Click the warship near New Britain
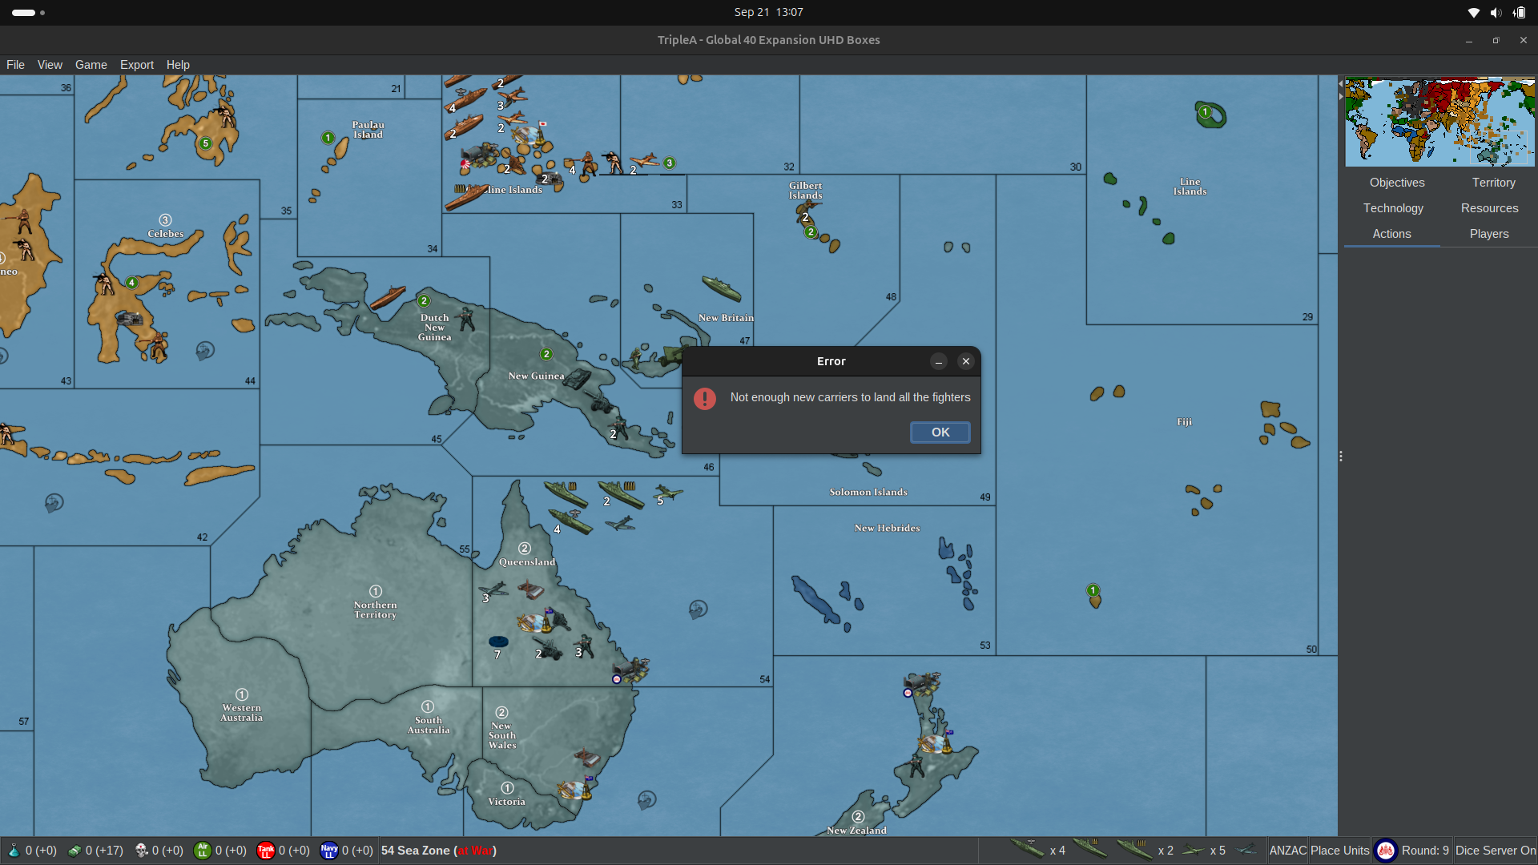 coord(722,288)
